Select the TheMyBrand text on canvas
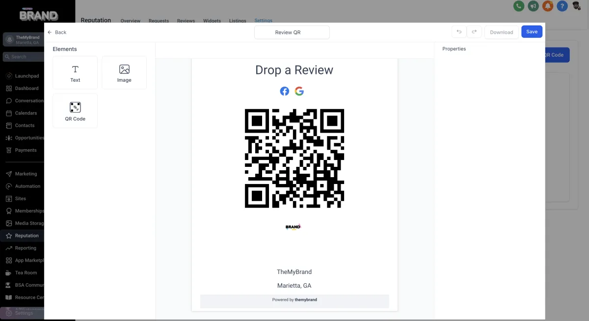The width and height of the screenshot is (589, 321). tap(294, 272)
